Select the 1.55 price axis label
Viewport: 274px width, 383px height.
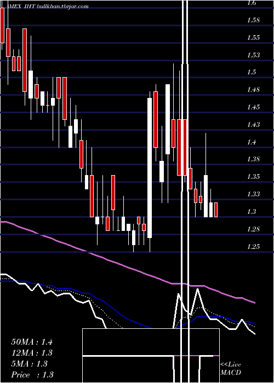click(x=254, y=38)
